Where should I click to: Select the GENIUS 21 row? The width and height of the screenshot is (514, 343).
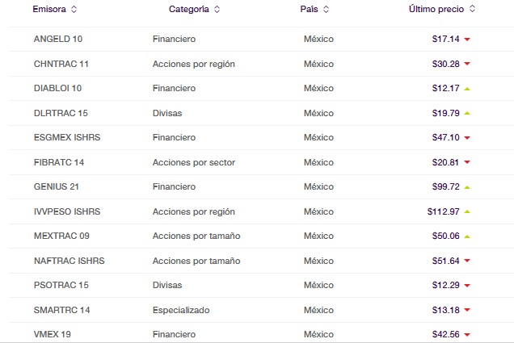57,186
